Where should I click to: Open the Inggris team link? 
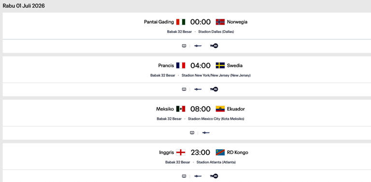[x=167, y=153]
